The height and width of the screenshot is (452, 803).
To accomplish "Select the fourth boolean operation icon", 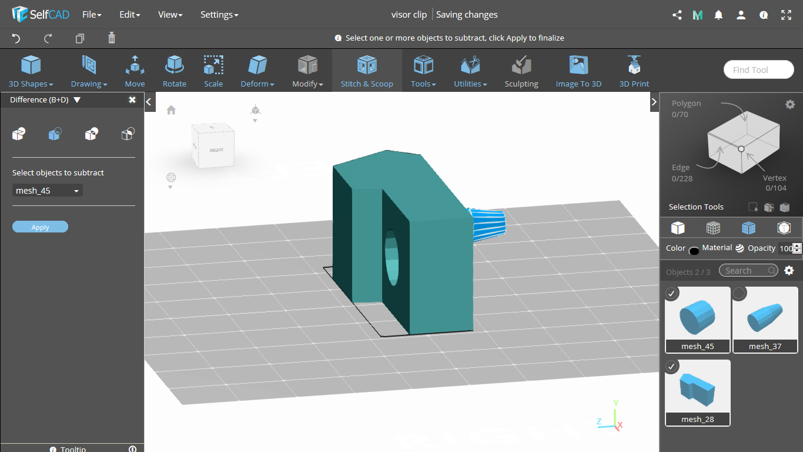I will 128,134.
